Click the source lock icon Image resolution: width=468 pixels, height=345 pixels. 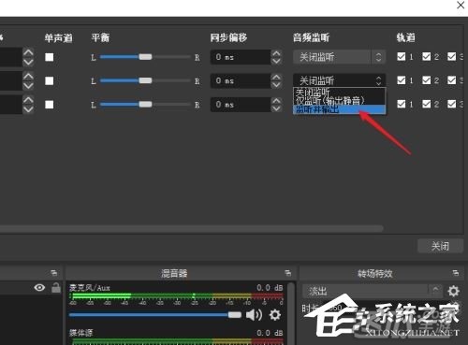[56, 287]
